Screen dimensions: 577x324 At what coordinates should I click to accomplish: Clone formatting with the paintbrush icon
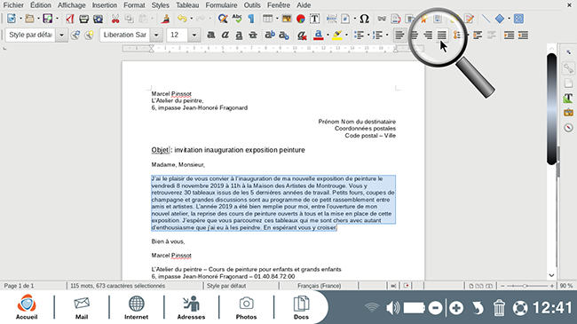pos(166,19)
